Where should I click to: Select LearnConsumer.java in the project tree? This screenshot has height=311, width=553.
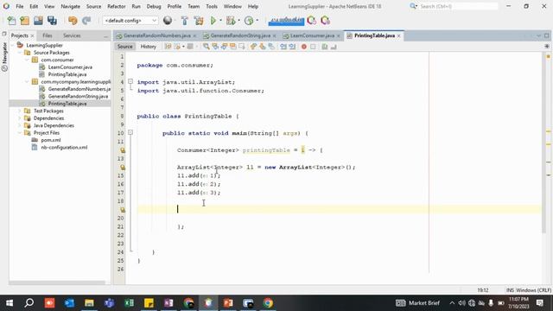70,67
